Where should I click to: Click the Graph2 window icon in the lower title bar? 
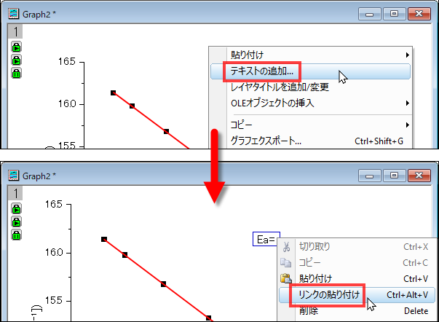click(13, 176)
